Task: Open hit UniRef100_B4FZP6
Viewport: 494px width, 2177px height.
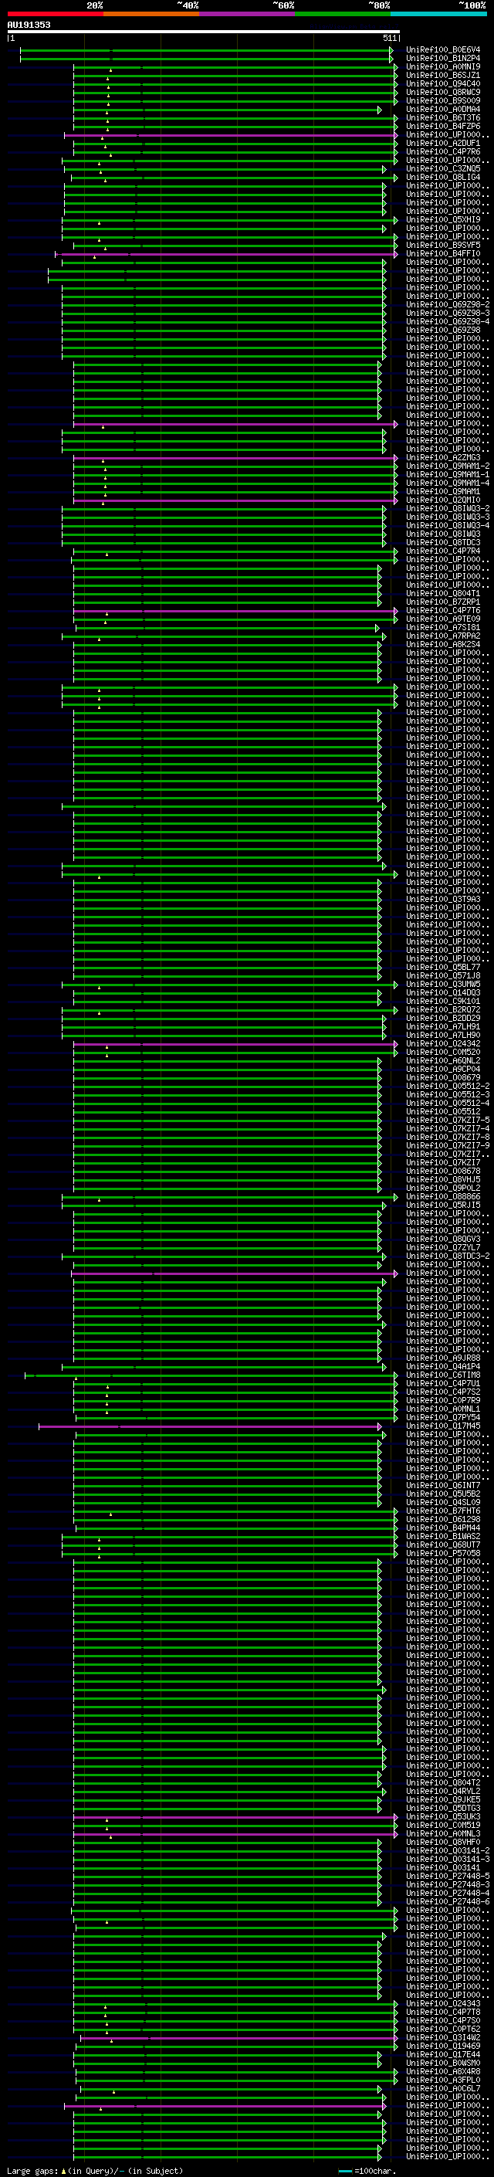Action: (x=443, y=126)
